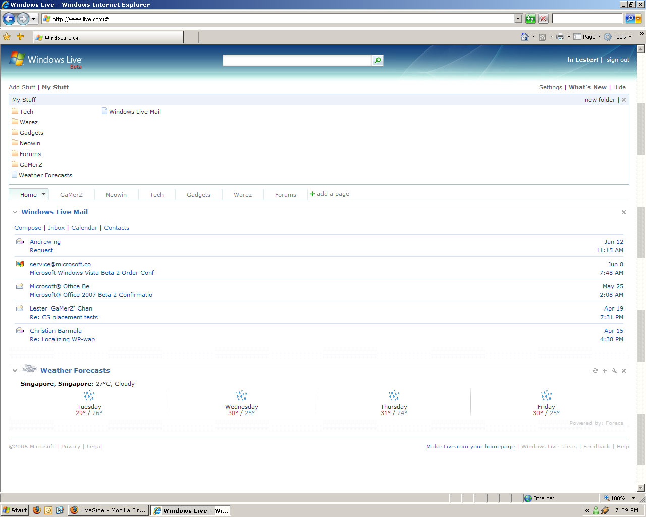Open the mail Calendar link
Viewport: 646px width, 517px height.
click(84, 228)
